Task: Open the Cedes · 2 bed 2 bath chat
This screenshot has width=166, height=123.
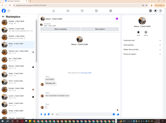Action: pos(18,75)
